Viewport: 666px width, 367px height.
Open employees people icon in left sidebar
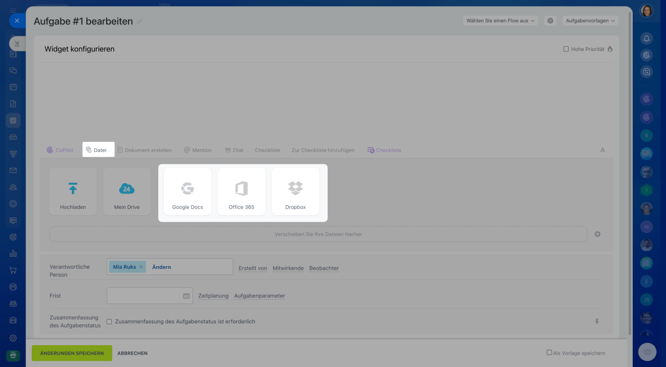click(x=13, y=187)
